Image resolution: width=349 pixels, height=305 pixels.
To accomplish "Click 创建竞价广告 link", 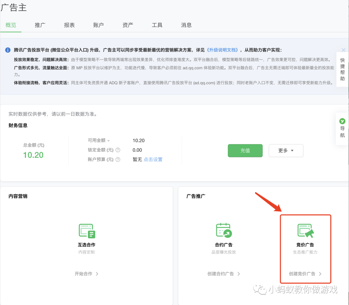I will click(305, 274).
